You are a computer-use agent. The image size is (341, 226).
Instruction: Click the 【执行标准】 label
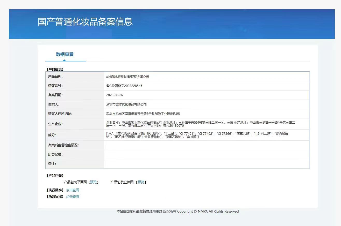[55, 190]
